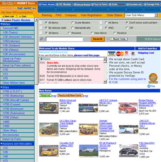Switch to Gundam etc. tab
Viewport: 161px width, 162px height.
(x=135, y=4)
